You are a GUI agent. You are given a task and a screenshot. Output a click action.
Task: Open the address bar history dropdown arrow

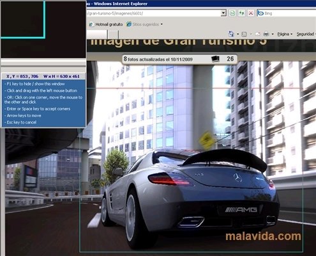pyautogui.click(x=223, y=13)
